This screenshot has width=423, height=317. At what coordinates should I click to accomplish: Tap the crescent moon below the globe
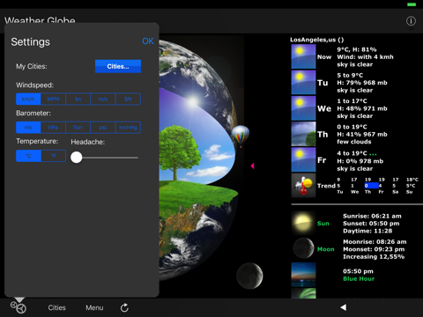249,276
